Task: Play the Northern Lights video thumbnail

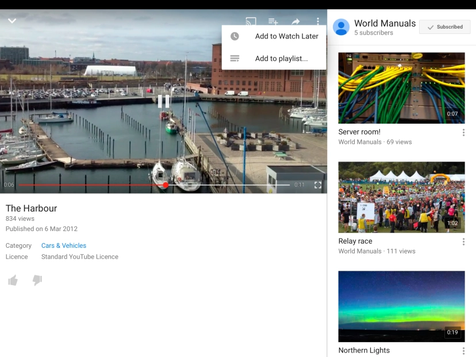Action: coord(401,306)
